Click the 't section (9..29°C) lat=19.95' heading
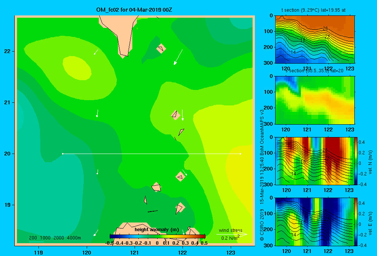Image resolution: width=377 pixels, height=256 pixels. tap(313, 10)
